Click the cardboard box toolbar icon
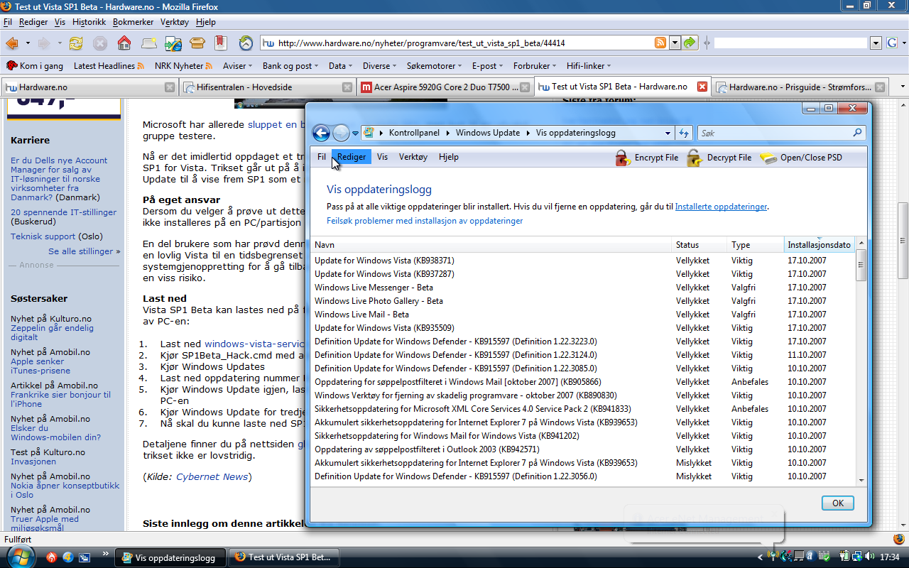Image resolution: width=909 pixels, height=568 pixels. pyautogui.click(x=197, y=43)
